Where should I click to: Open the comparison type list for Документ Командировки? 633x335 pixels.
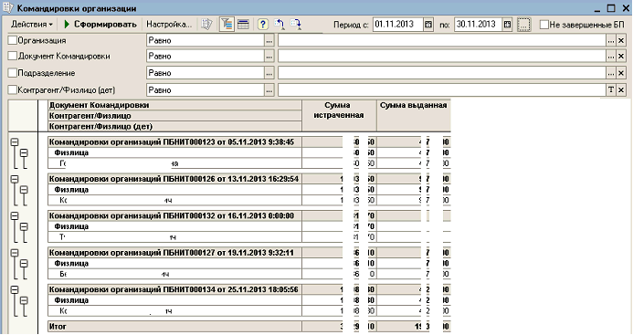pos(269,57)
